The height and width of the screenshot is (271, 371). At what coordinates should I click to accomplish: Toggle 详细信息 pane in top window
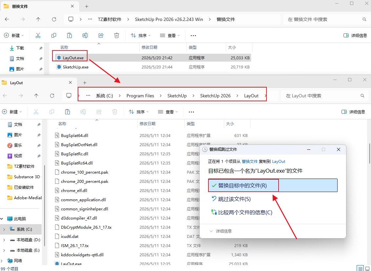tap(355, 35)
